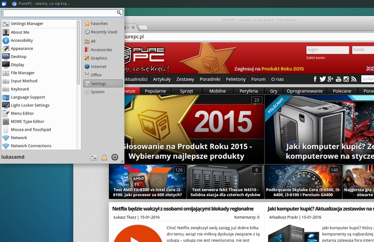This screenshot has width=374, height=242.
Task: Open PurePC RSS feed icon
Action: (354, 79)
